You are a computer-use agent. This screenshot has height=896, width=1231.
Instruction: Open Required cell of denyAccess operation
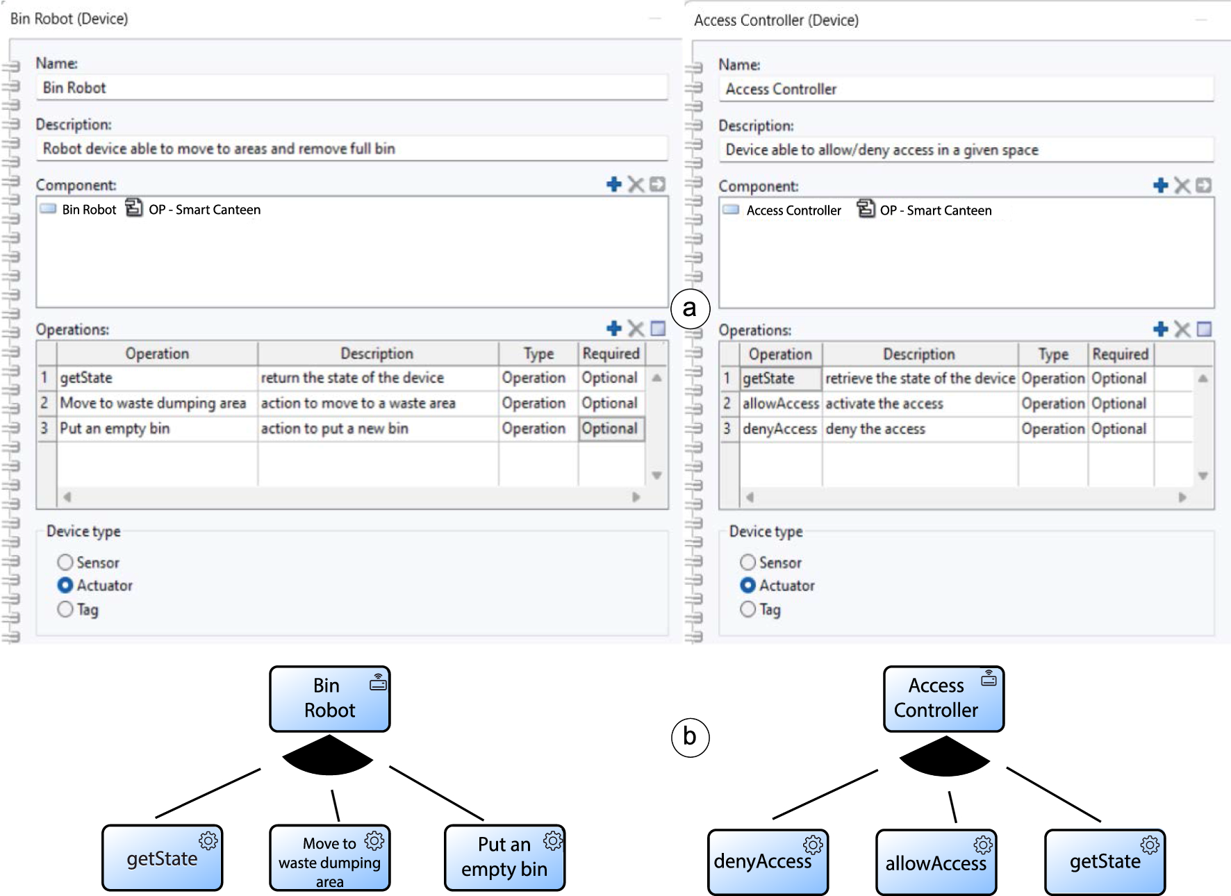pyautogui.click(x=1118, y=429)
